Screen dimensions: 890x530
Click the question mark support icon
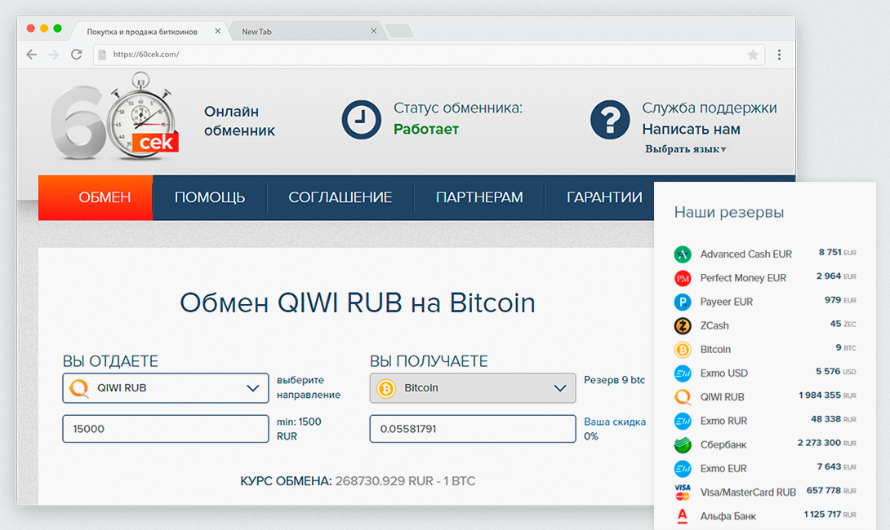610,120
